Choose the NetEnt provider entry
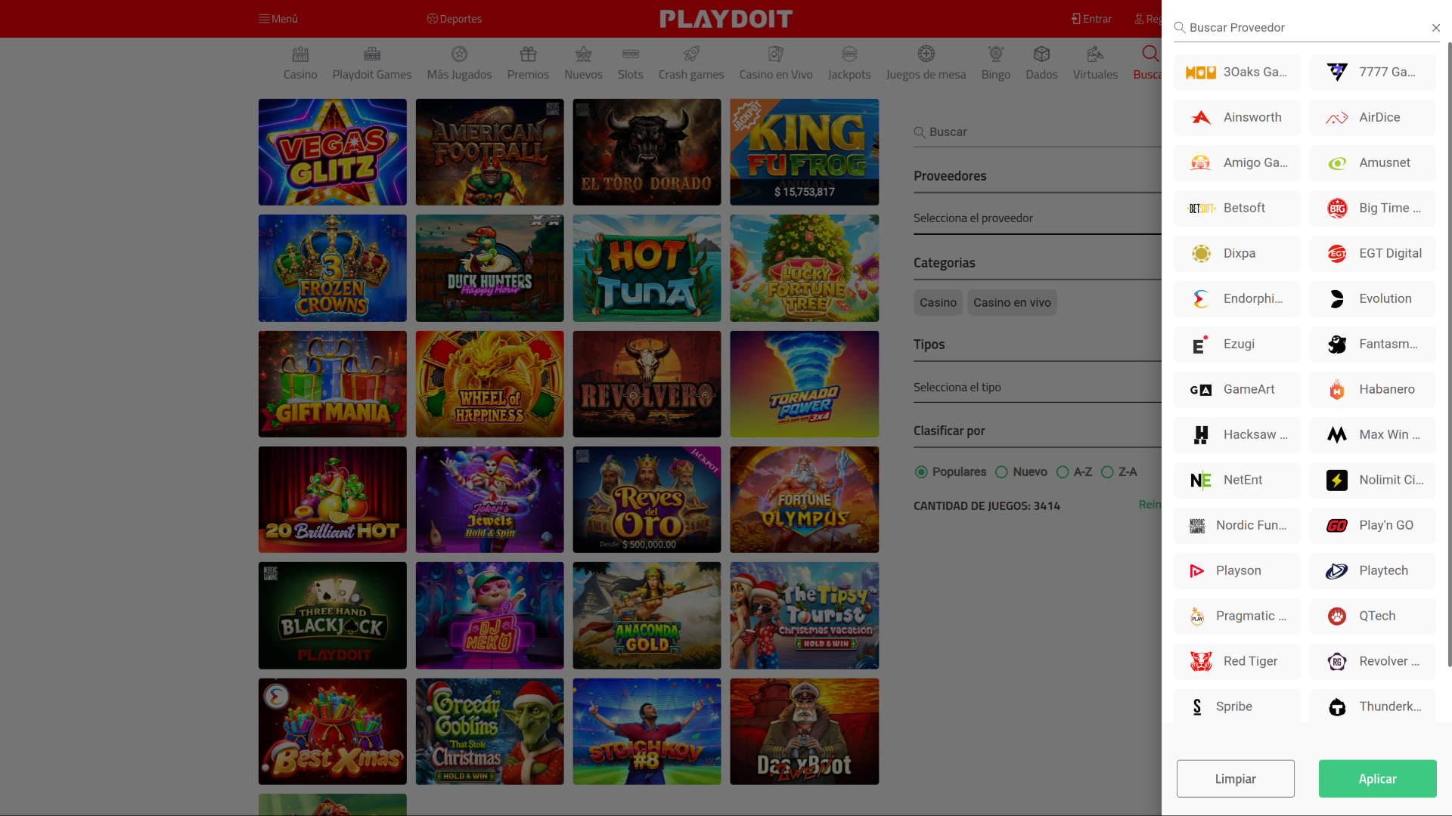Screen dimensions: 1452x816 click(1236, 480)
